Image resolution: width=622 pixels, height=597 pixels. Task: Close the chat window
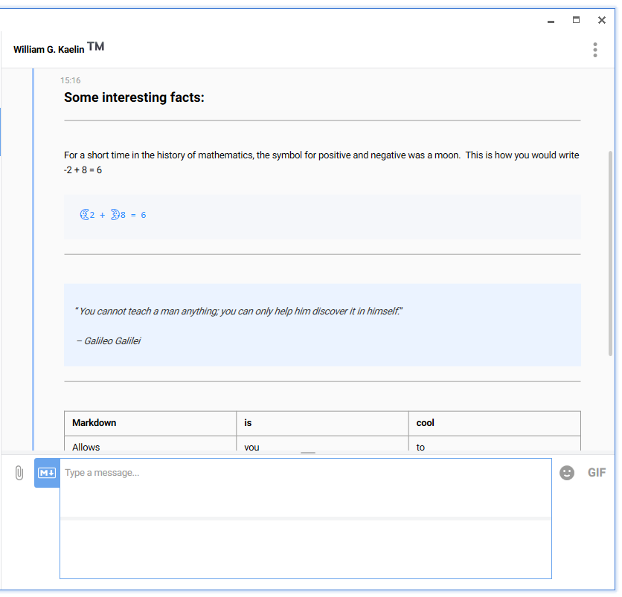tap(601, 20)
